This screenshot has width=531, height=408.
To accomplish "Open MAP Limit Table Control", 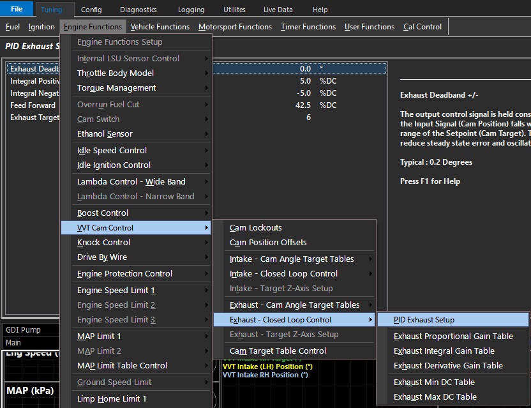I will point(136,366).
